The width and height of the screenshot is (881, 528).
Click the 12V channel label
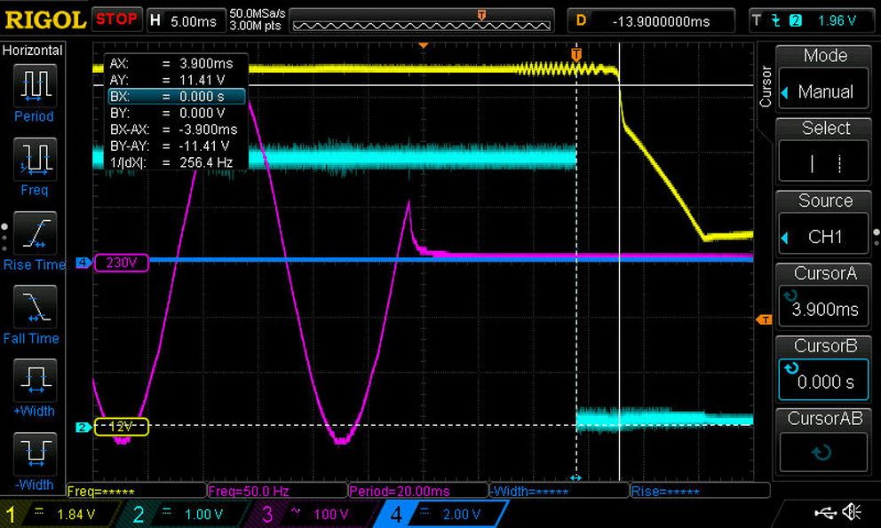tap(122, 427)
